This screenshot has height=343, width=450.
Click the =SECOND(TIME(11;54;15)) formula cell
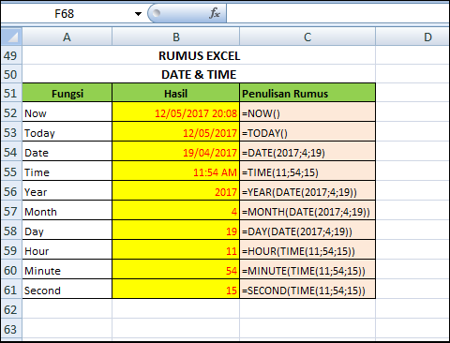click(307, 290)
